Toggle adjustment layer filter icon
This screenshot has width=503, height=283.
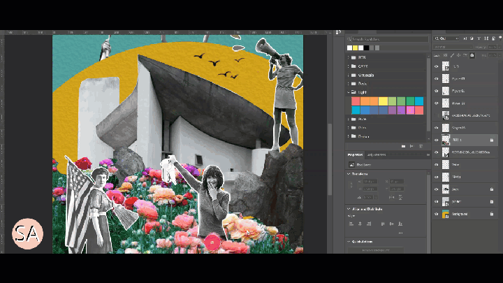point(472,38)
